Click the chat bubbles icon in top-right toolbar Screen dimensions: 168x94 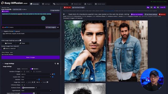coord(148,7)
